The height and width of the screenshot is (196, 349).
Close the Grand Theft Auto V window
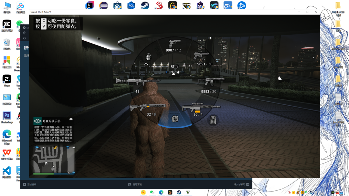pyautogui.click(x=316, y=12)
